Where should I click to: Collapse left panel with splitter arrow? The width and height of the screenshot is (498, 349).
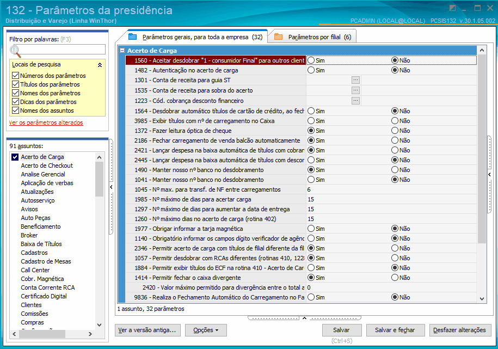click(x=111, y=187)
